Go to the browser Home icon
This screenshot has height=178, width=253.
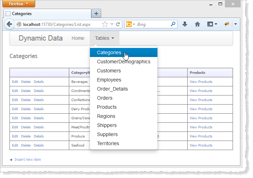[x=197, y=24]
